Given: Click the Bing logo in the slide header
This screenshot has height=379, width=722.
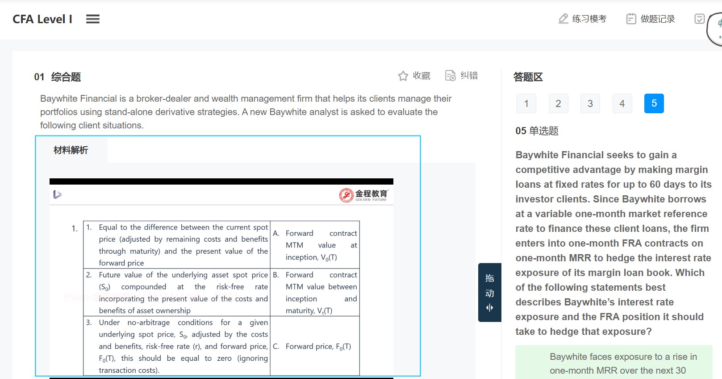Looking at the screenshot, I should [x=57, y=194].
